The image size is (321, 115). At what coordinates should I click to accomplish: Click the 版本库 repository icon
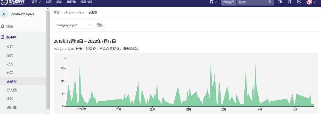pyautogui.click(x=2, y=37)
